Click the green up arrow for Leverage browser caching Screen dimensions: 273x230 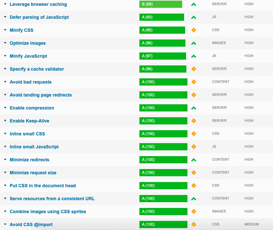[x=194, y=5]
